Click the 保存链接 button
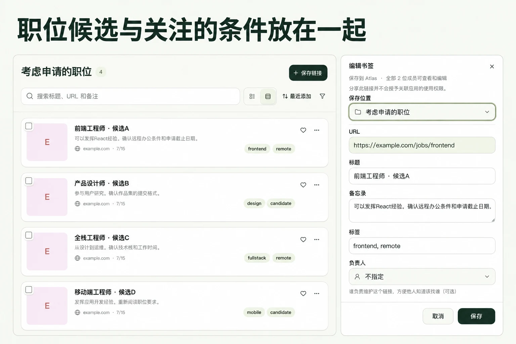The image size is (516, 344). [308, 73]
